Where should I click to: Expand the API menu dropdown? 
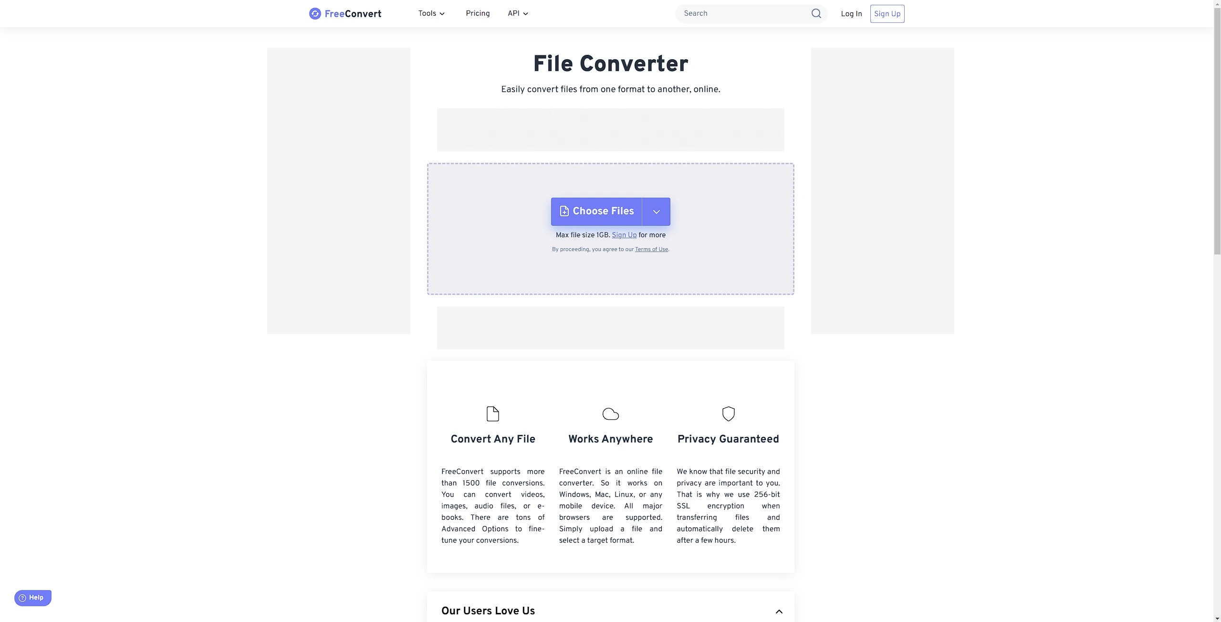[x=518, y=13]
